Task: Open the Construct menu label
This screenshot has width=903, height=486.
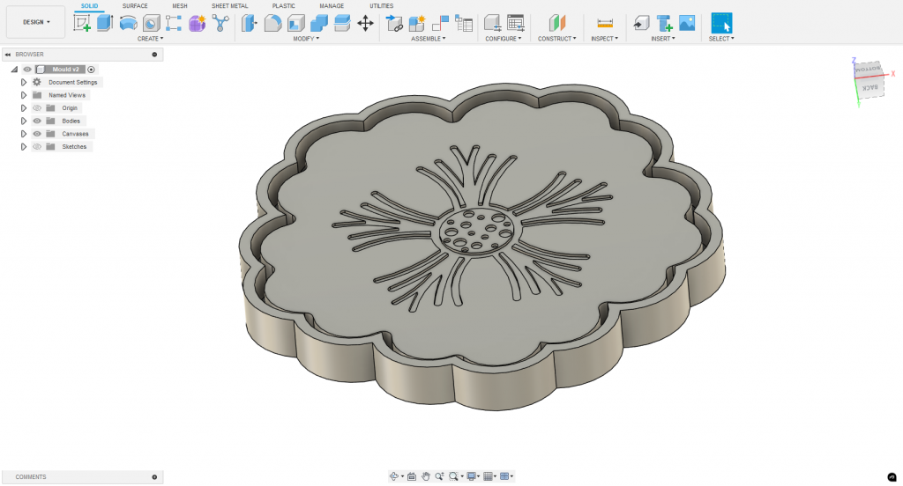Action: coord(556,39)
